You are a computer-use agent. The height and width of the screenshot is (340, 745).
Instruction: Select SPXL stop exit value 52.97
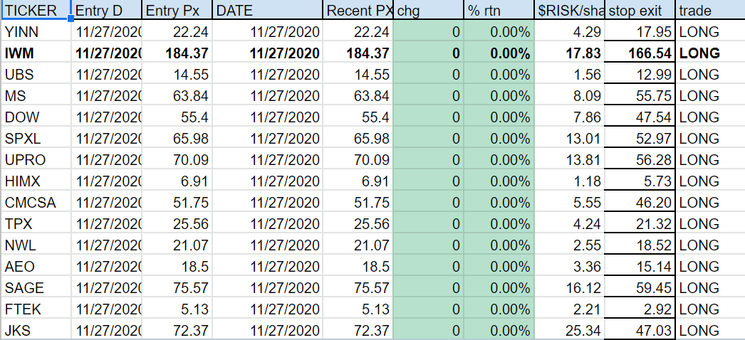click(x=640, y=139)
